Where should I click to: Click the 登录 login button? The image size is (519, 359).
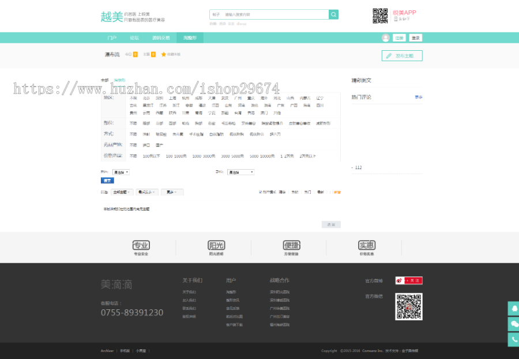416,38
